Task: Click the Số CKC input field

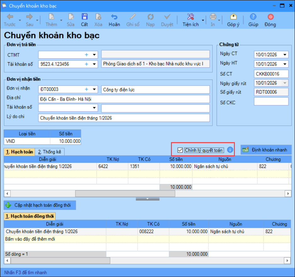Action: click(x=271, y=102)
